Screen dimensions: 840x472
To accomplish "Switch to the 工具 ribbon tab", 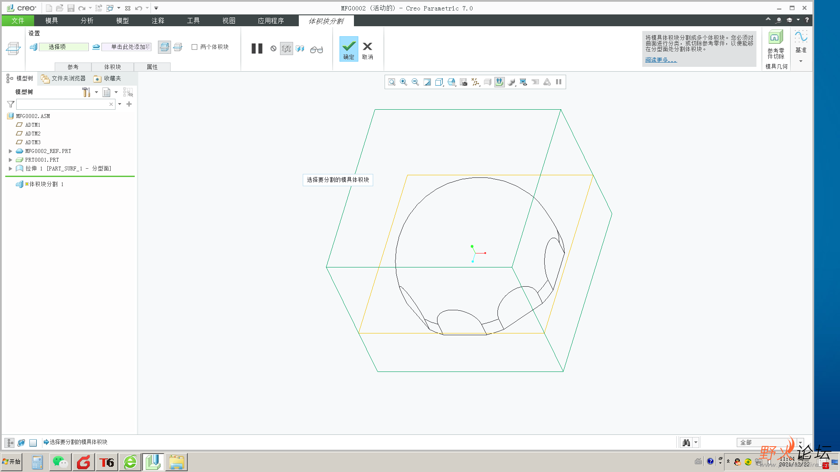I will tap(193, 21).
